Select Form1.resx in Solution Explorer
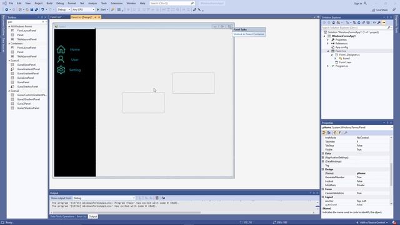 tap(345, 62)
